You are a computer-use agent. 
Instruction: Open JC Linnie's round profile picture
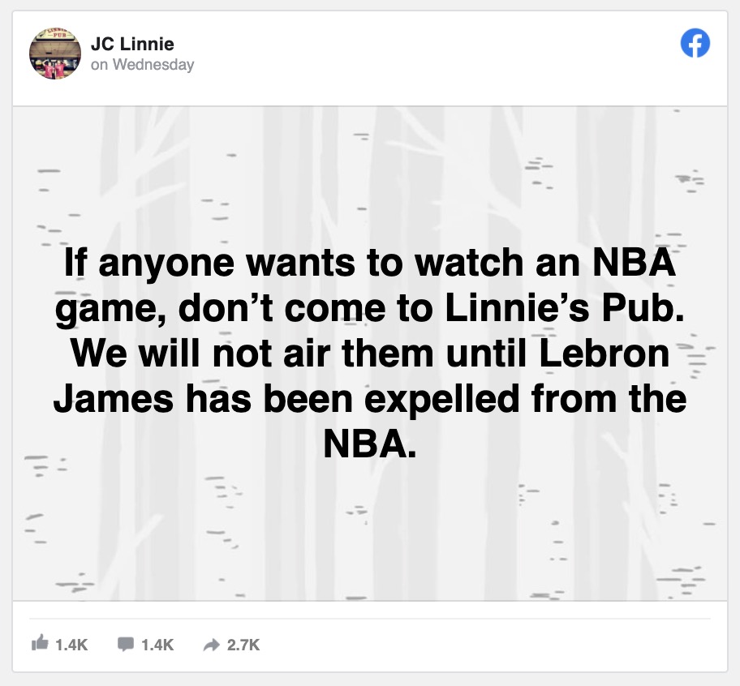pyautogui.click(x=54, y=54)
